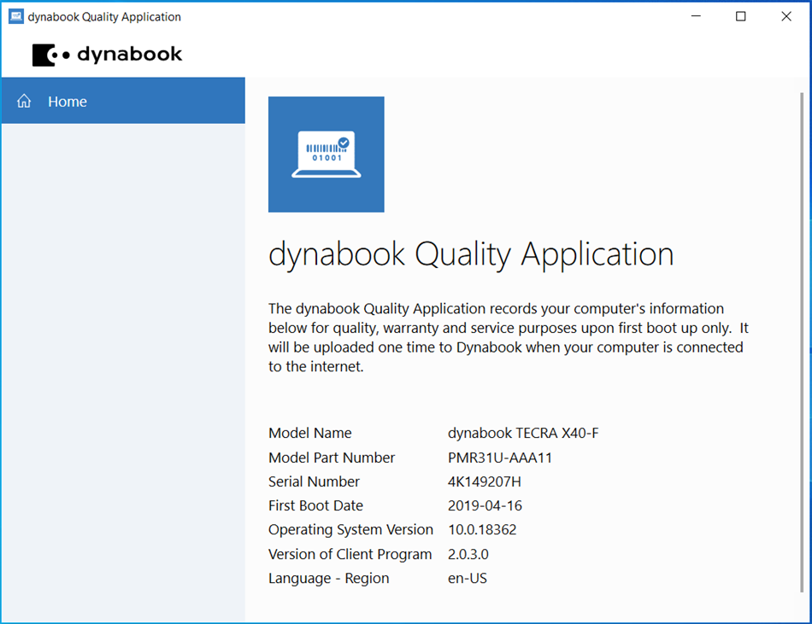Open the Home navigation item

123,101
